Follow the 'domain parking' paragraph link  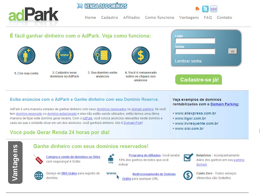point(142,109)
